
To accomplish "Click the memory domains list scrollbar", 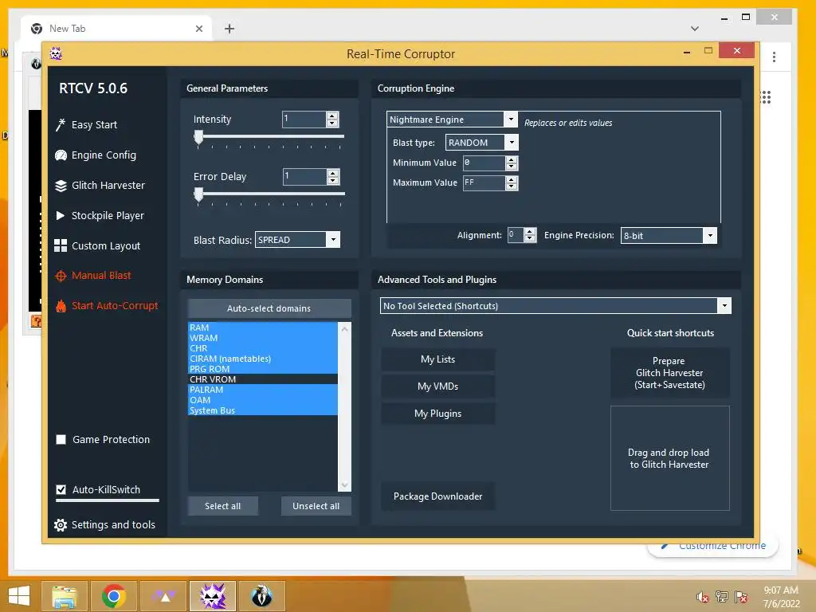I will click(344, 406).
